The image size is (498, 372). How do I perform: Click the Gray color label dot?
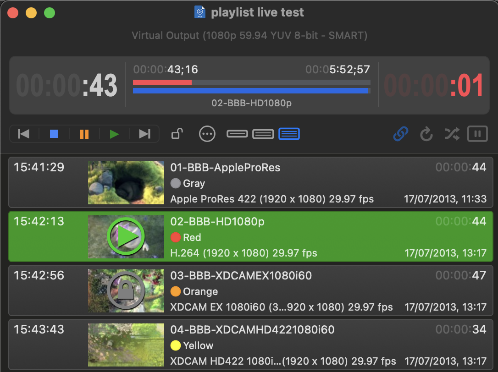click(x=176, y=183)
